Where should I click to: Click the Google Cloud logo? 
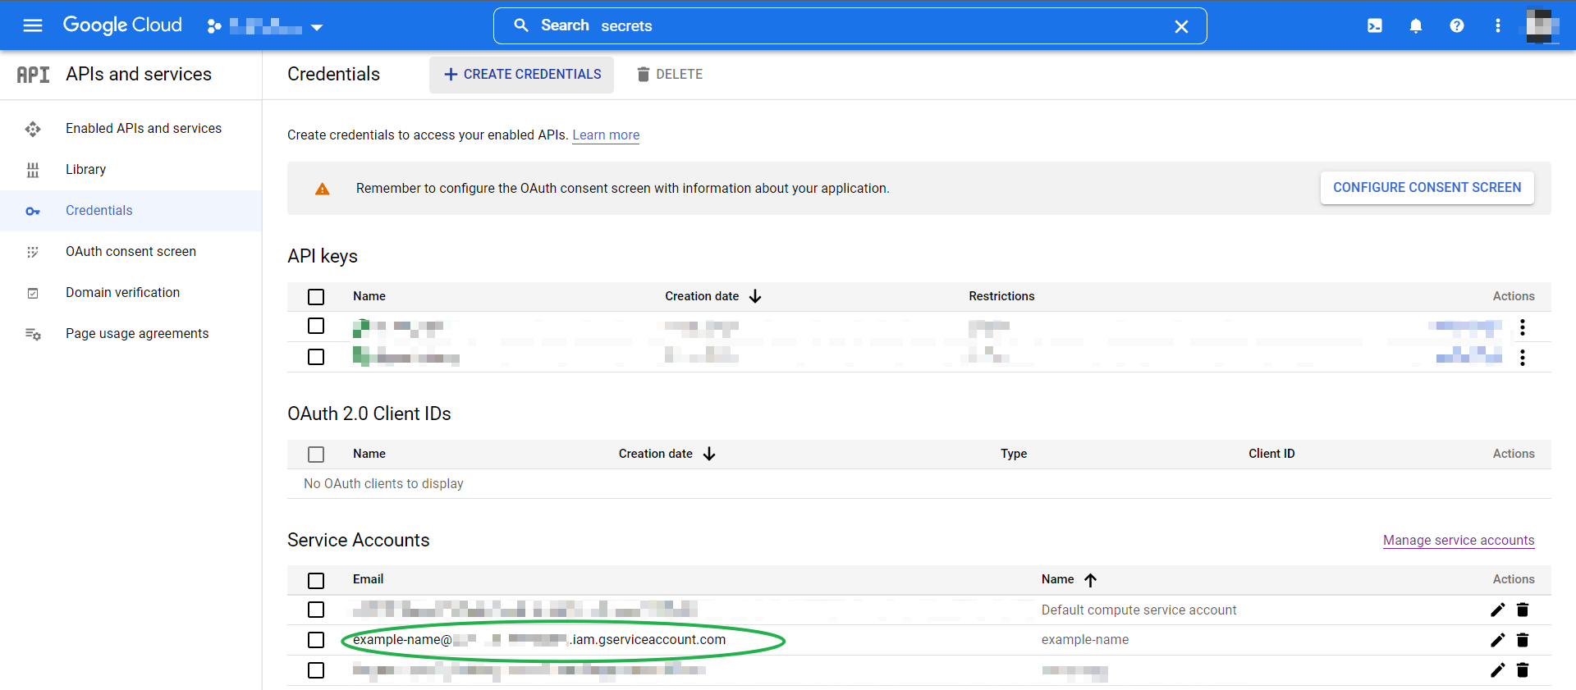pyautogui.click(x=122, y=25)
